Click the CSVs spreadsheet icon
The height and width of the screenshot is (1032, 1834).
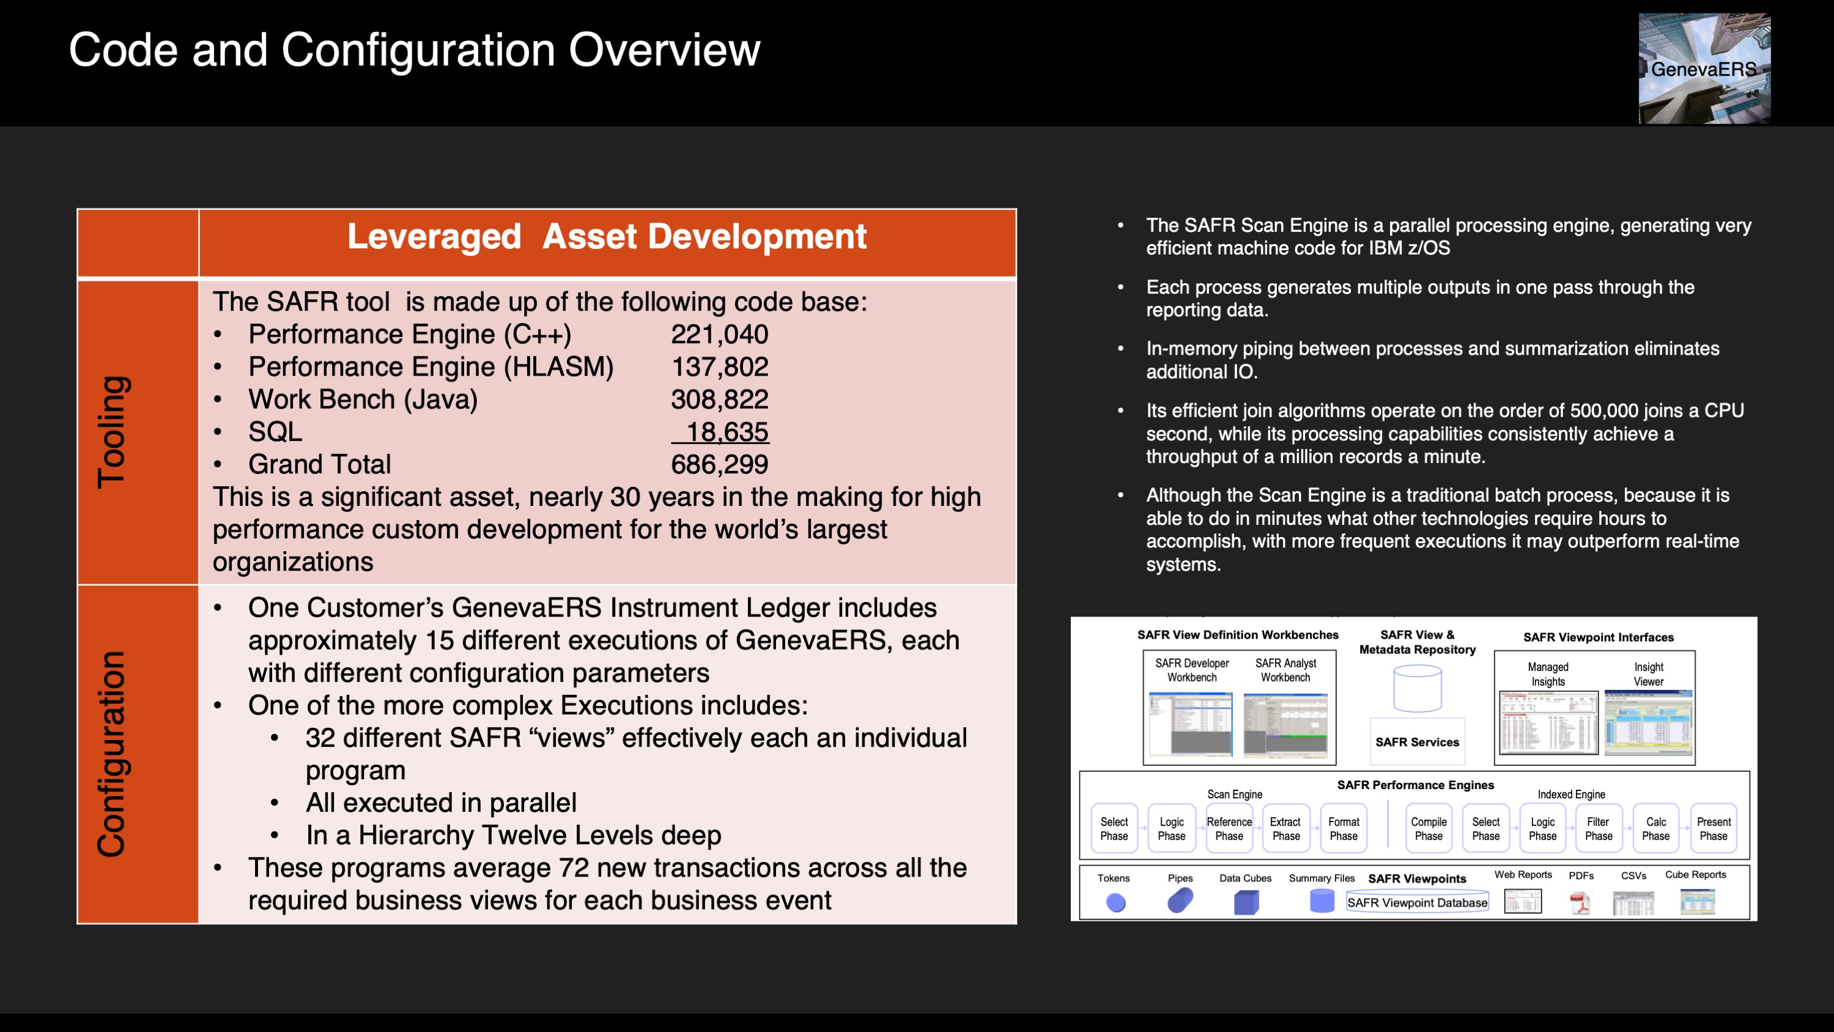point(1633,903)
